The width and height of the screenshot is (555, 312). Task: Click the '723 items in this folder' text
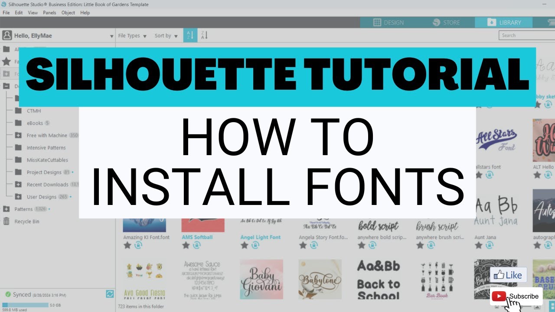point(141,306)
